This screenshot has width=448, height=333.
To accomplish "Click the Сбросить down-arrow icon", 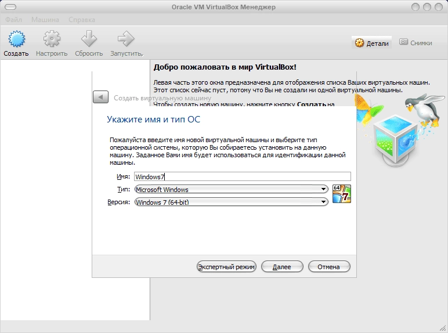I will (89, 38).
